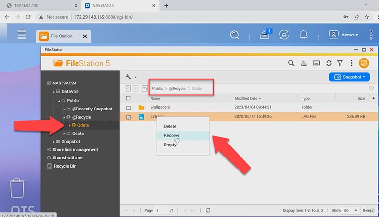Viewport: 379px width, 217px height.
Task: Open external devices icon in QTS bar
Action: click(x=284, y=35)
